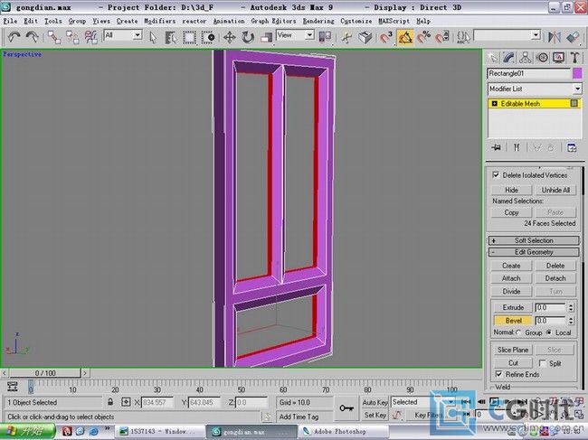The height and width of the screenshot is (440, 588).
Task: Open the View coordinate system dropdown
Action: tap(309, 35)
